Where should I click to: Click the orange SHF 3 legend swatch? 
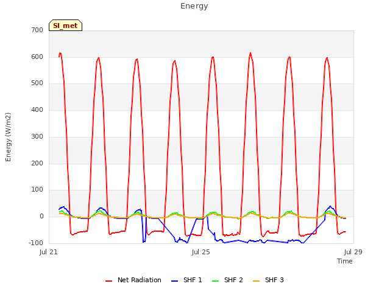(x=256, y=281)
